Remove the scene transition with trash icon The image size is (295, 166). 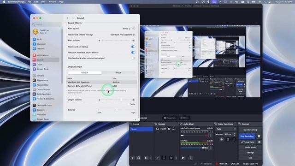[x=228, y=139]
